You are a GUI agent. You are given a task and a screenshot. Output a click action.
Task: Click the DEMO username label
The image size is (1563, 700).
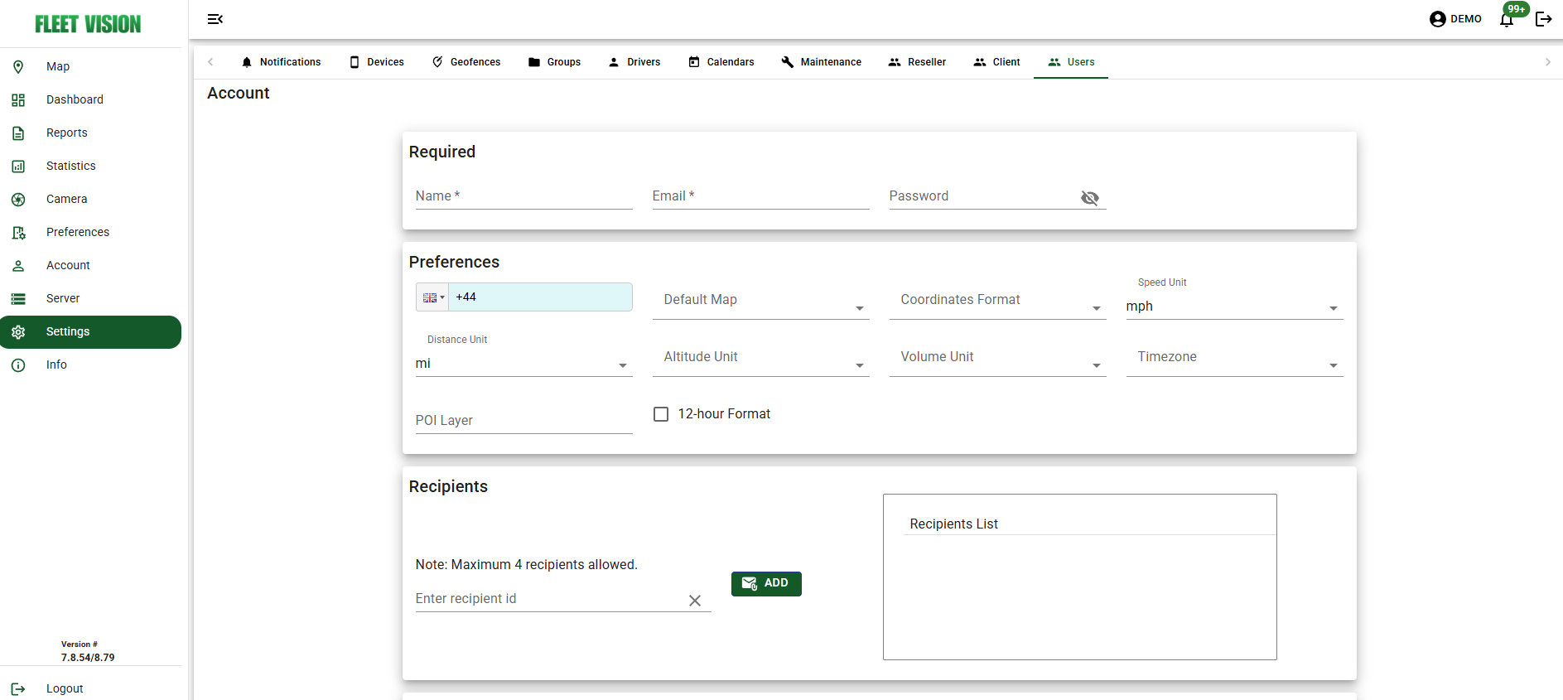tap(1466, 19)
